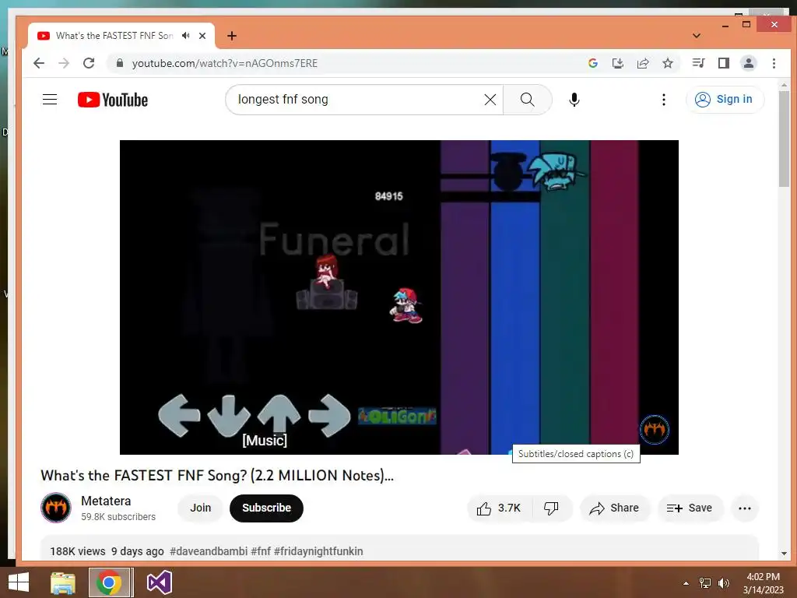
Task: Open the #fridaynightfunkin hashtag link
Action: click(318, 551)
